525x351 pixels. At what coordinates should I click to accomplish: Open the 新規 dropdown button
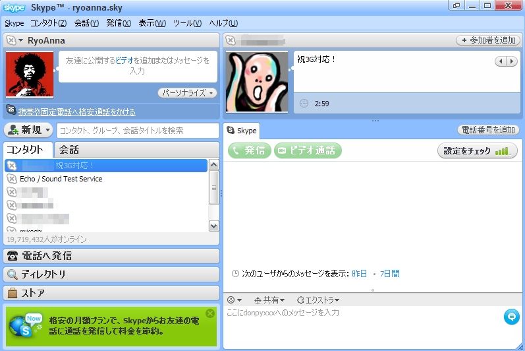(28, 130)
